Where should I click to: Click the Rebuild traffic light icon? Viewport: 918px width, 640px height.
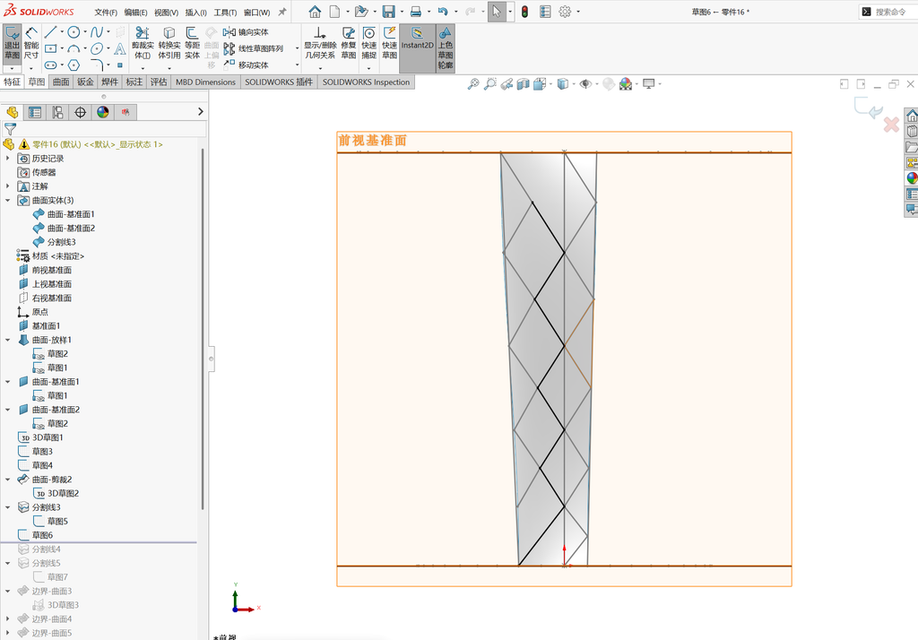pos(524,12)
